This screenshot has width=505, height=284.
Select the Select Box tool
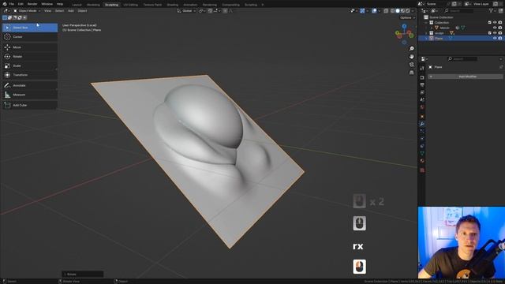(30, 28)
